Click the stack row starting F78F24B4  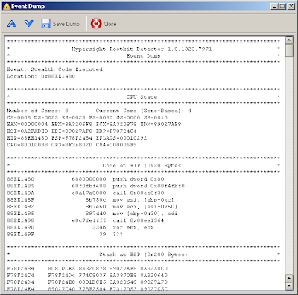87,268
